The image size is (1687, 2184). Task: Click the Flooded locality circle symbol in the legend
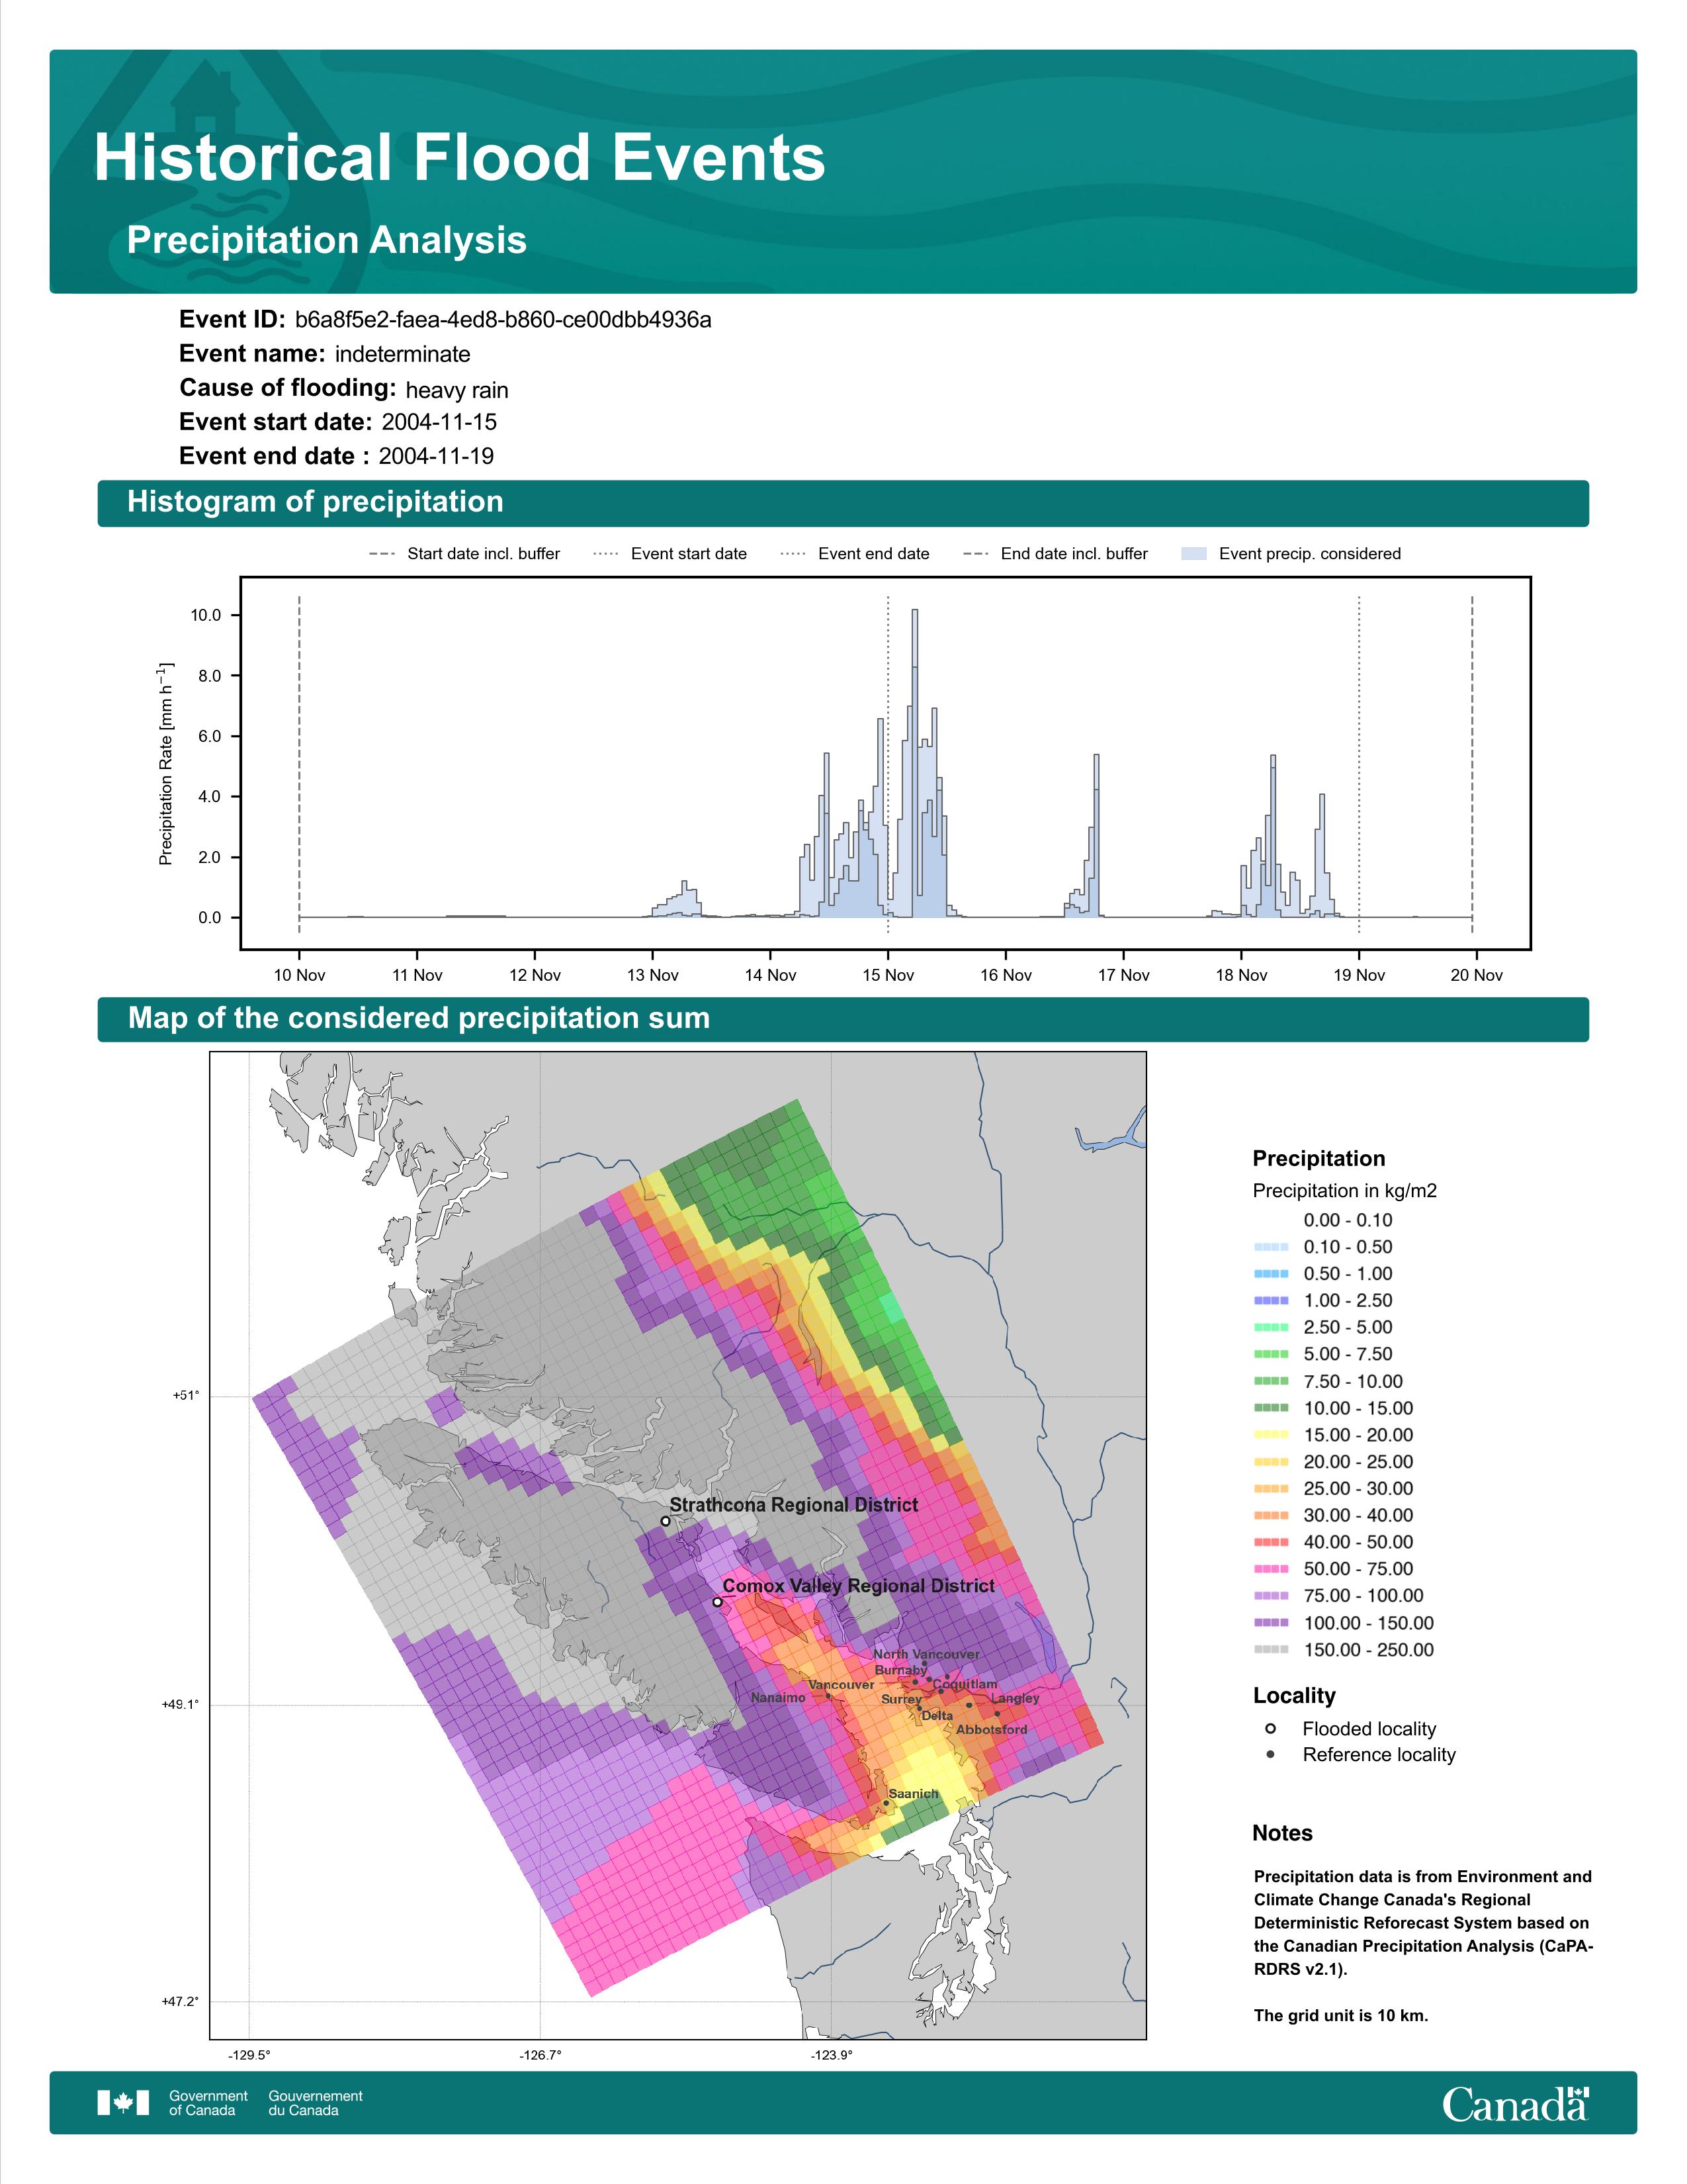(x=1270, y=1729)
